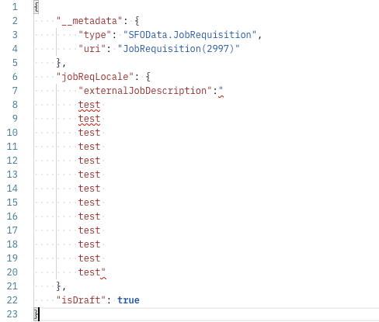Click the underlined "test" on line 8
Viewport: 379px width, 322px height.
pyautogui.click(x=89, y=105)
